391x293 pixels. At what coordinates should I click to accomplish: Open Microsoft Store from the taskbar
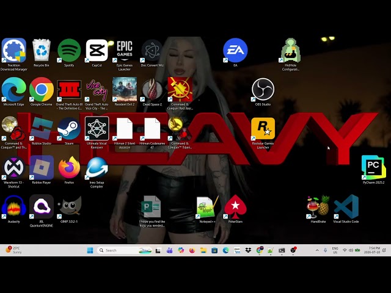[214, 250]
